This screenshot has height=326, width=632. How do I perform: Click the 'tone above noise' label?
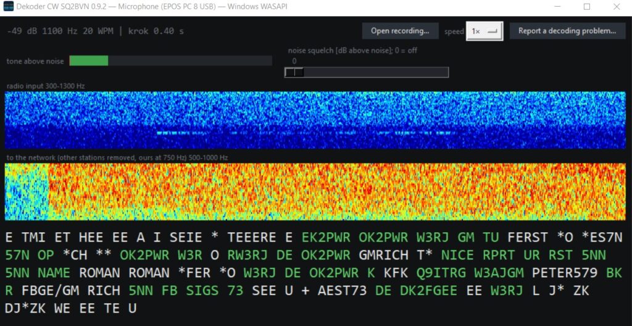point(35,61)
